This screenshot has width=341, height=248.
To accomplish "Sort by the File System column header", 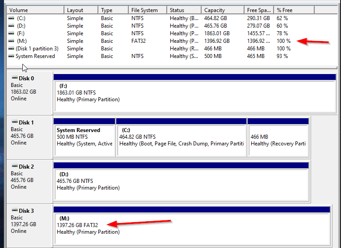I will (147, 10).
